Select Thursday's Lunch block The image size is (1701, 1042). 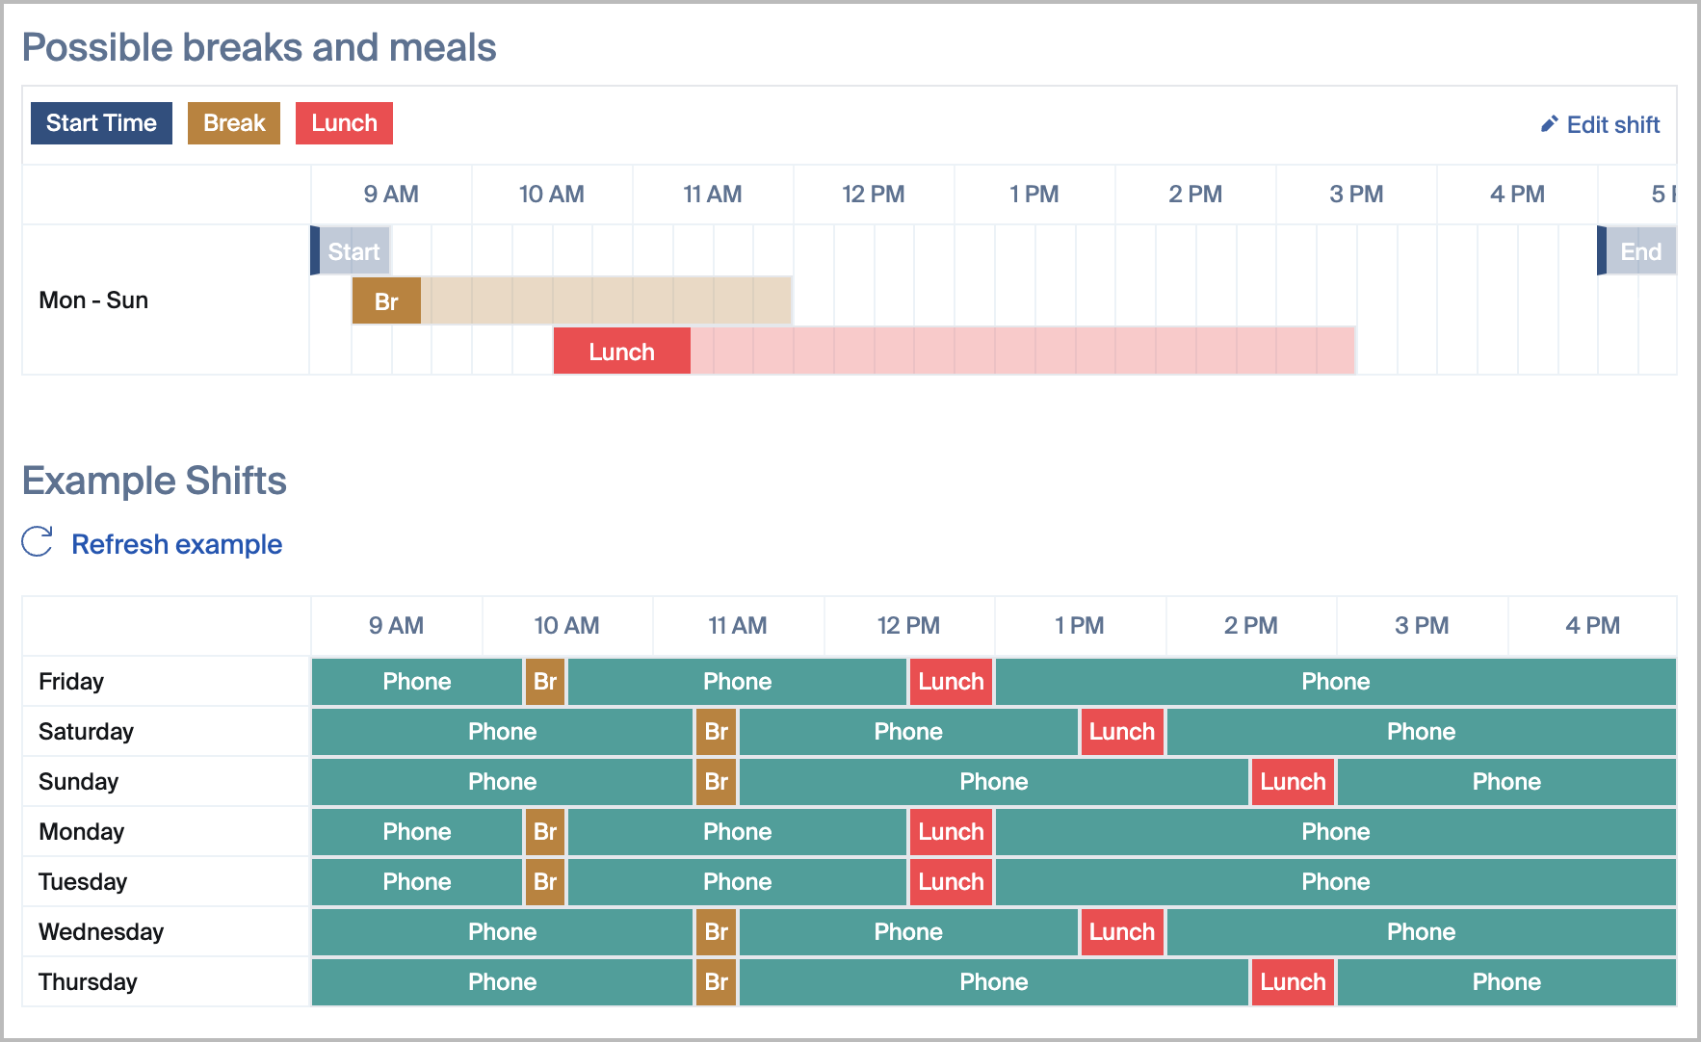[1293, 982]
